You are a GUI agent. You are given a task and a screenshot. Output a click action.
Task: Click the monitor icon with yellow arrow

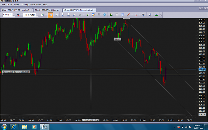coord(93,15)
